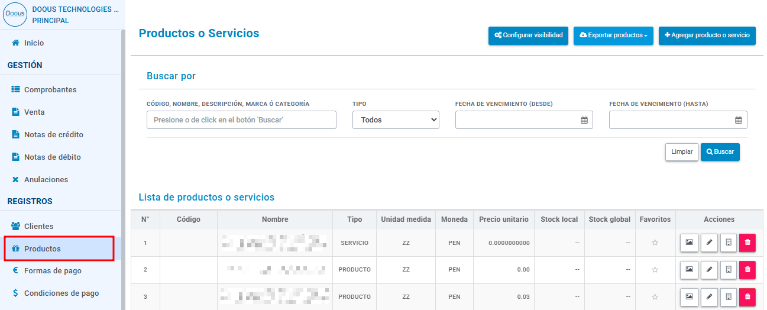This screenshot has height=310, width=767.
Task: Focus the código, nombre search input
Action: pyautogui.click(x=241, y=120)
